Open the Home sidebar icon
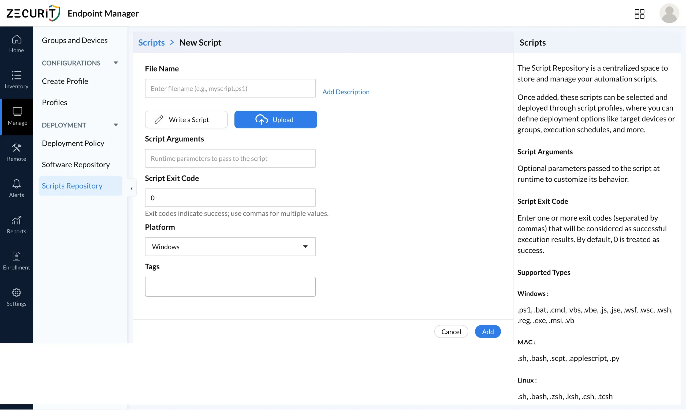 (16, 43)
